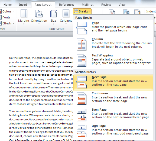
Task: Expand the arrow below Size
Action: point(53,24)
